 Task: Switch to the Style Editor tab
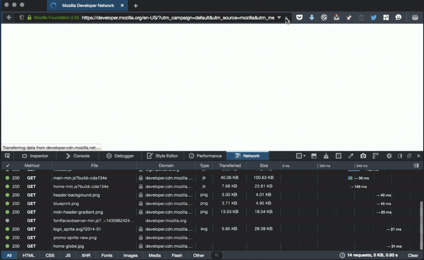point(162,156)
